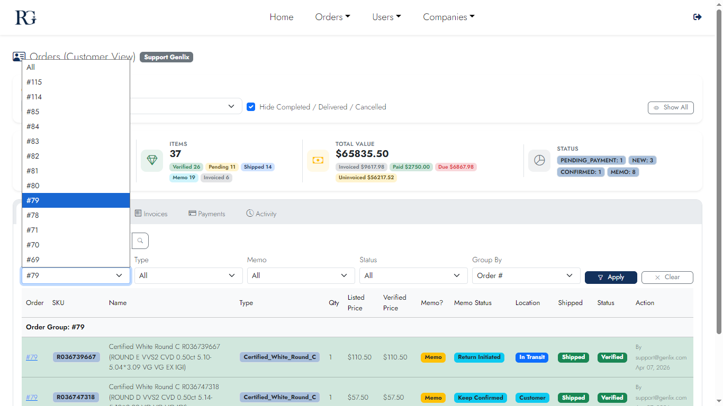This screenshot has width=723, height=406.
Task: Open order #79 via its link
Action: 31,357
